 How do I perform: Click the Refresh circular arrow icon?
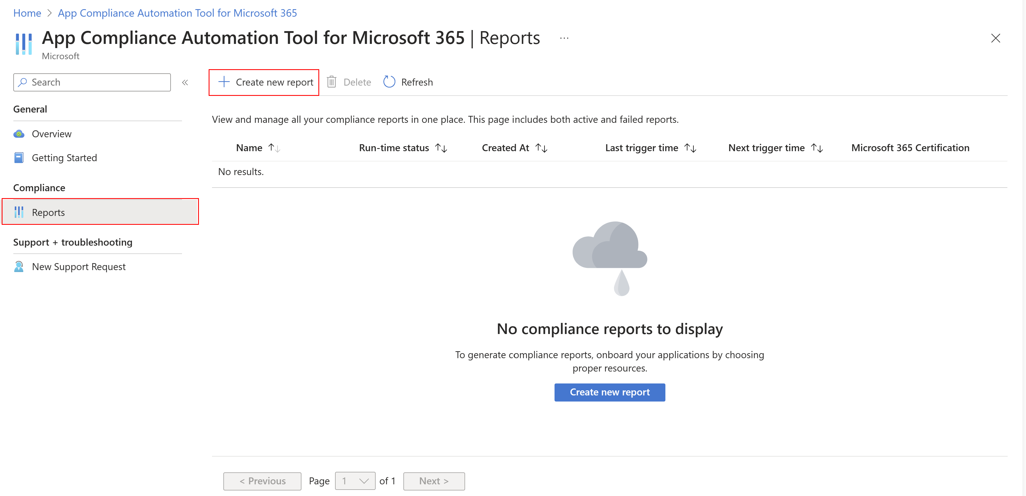389,82
